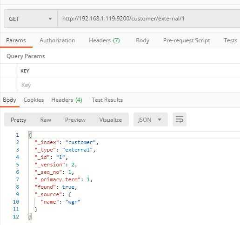Click the Query Params heading
This screenshot has height=225, width=240.
point(26,56)
